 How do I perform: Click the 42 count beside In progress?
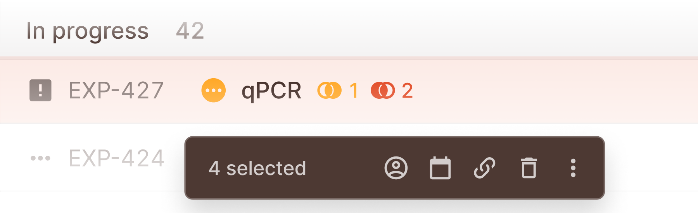point(190,31)
